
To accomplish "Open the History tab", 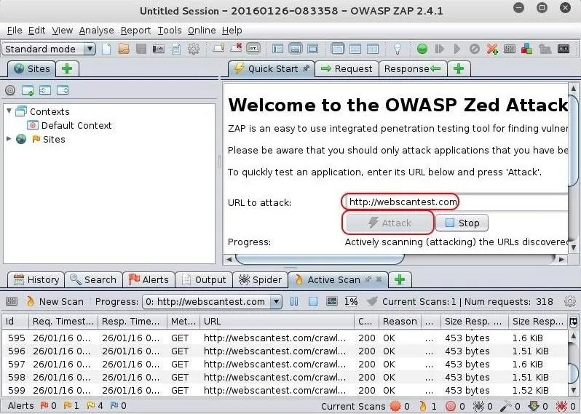I will [x=36, y=280].
